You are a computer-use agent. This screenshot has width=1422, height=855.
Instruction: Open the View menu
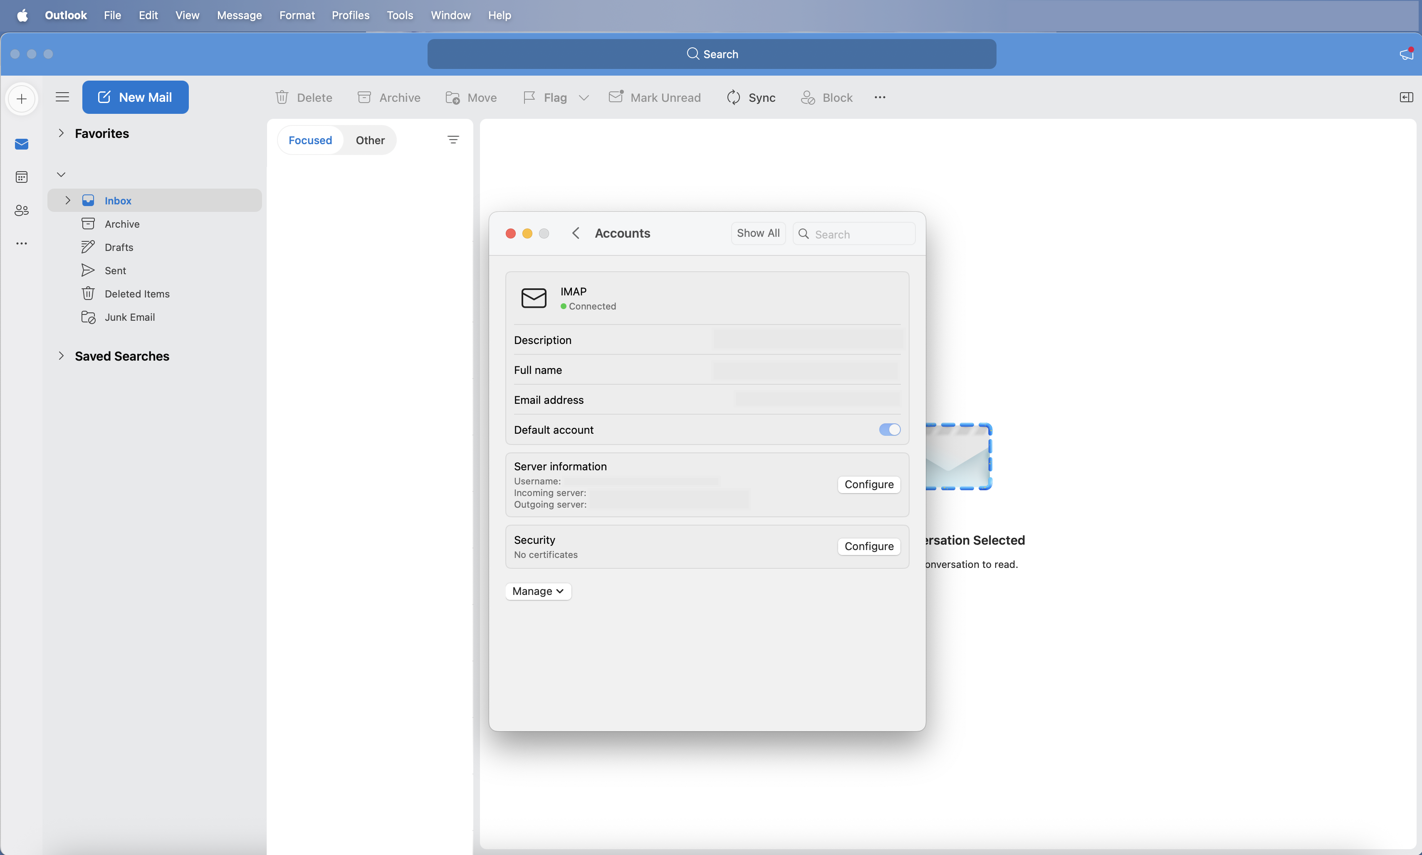click(x=188, y=15)
